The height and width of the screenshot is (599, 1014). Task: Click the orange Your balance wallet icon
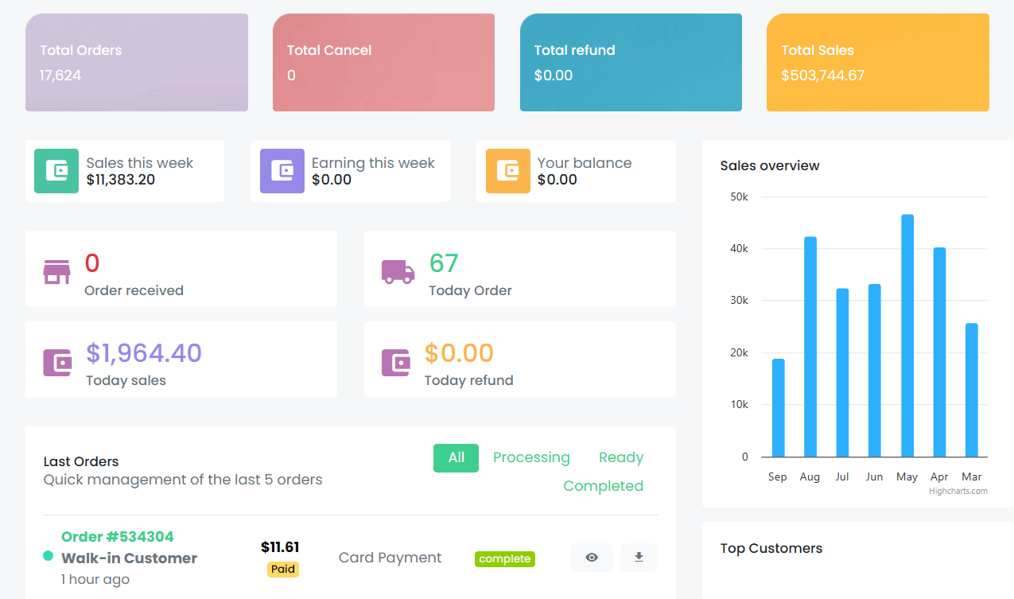point(507,171)
